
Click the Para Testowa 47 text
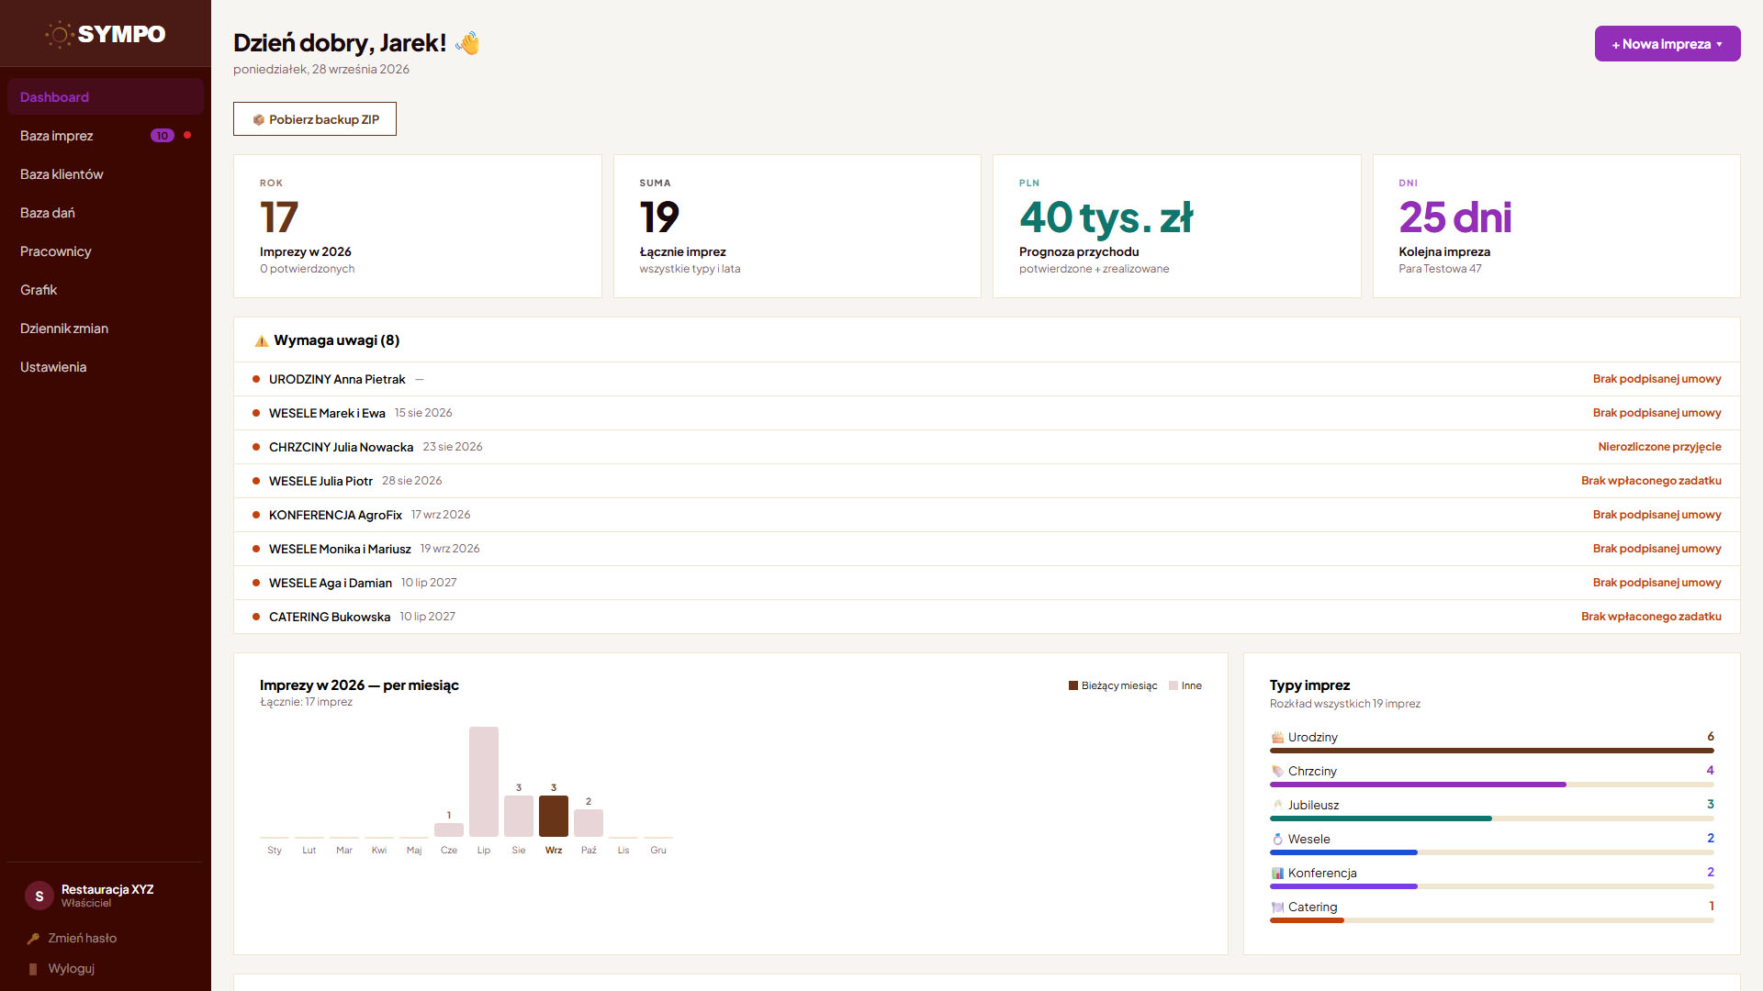[x=1440, y=269]
